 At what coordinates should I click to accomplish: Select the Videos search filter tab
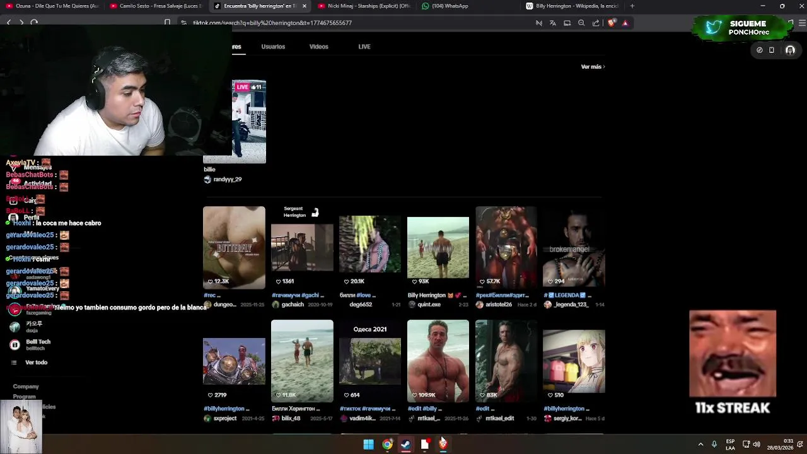point(318,47)
